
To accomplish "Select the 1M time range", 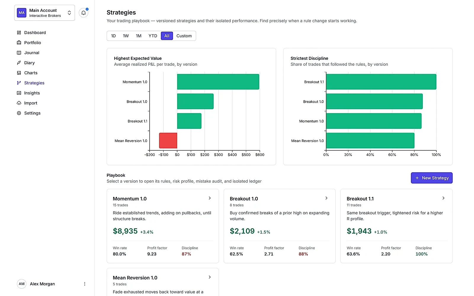I will click(x=139, y=36).
